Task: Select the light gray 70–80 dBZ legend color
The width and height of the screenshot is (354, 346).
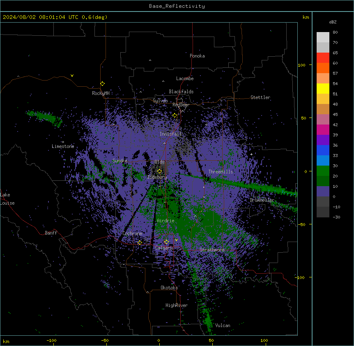Action: click(323, 37)
